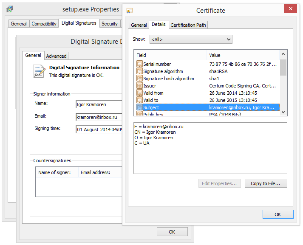Viewport: 303px width, 245px height.
Task: Click the Signature hash algorithm field icon
Action: (139, 79)
